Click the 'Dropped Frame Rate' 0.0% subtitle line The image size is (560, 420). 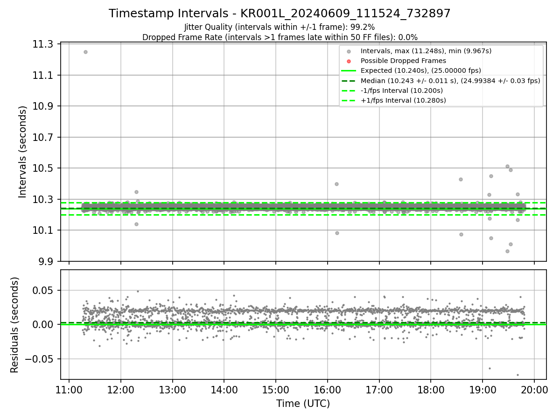click(x=280, y=37)
